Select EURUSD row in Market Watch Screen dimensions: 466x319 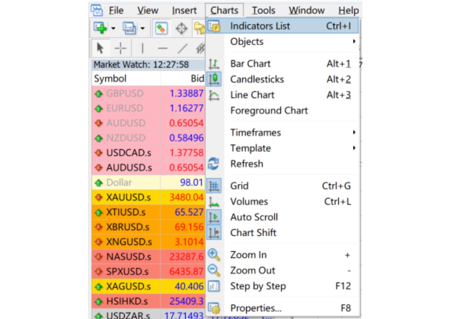click(x=148, y=108)
